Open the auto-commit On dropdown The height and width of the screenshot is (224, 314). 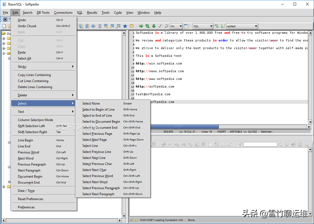(176, 26)
